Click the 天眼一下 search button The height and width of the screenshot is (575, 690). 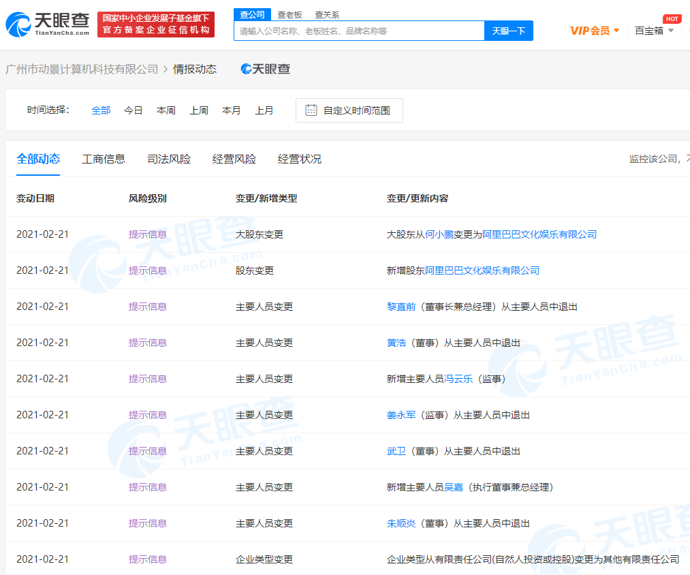(x=508, y=31)
